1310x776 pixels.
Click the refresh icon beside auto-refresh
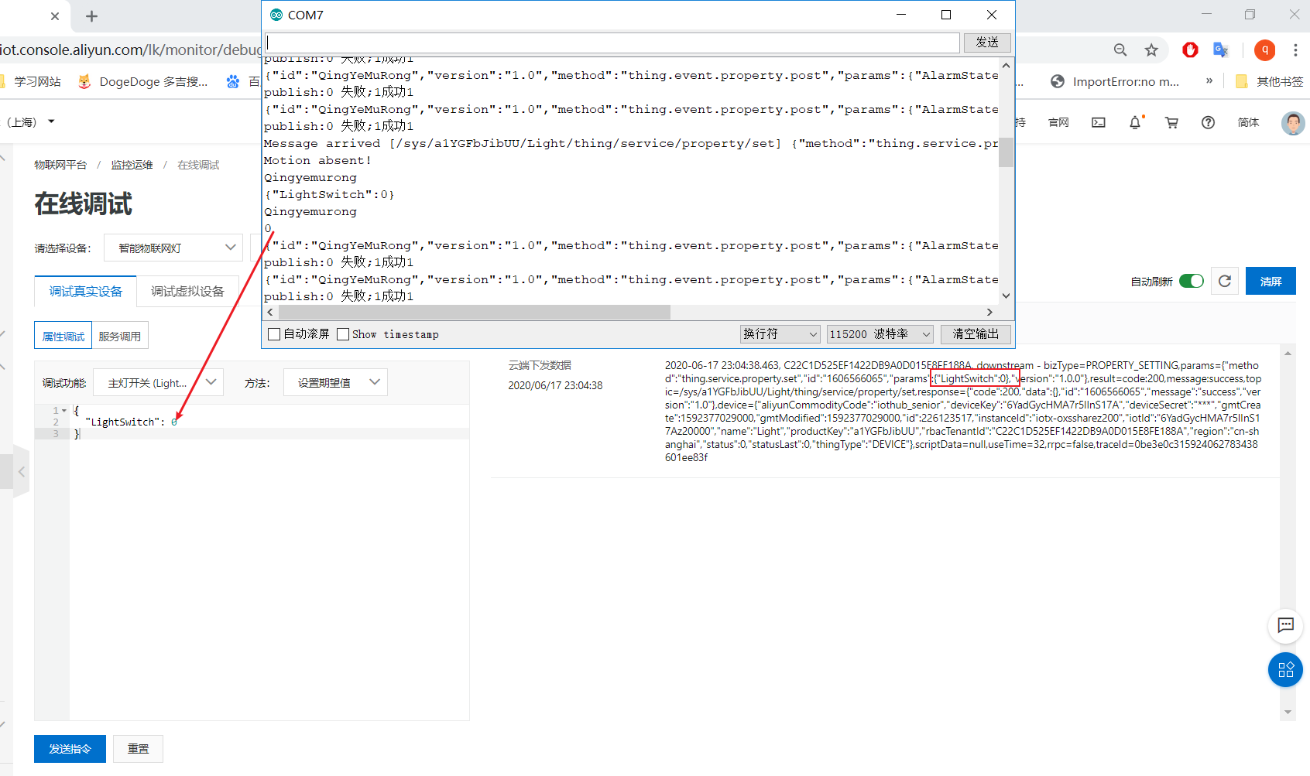click(1225, 281)
